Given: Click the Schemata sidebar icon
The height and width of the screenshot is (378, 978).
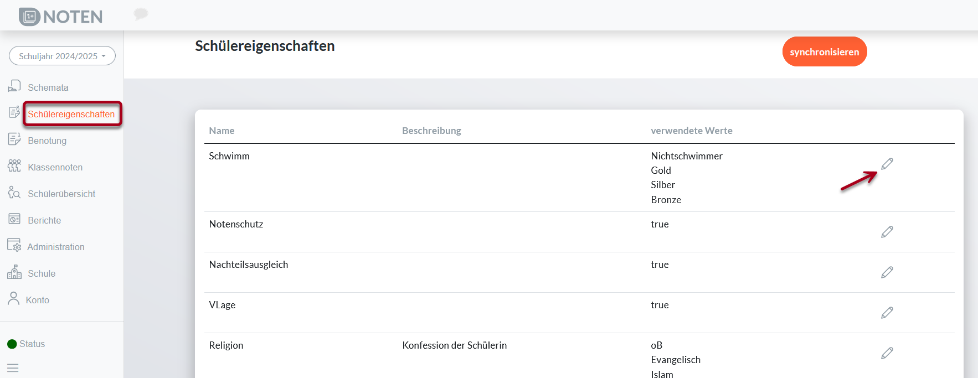Looking at the screenshot, I should [x=14, y=86].
